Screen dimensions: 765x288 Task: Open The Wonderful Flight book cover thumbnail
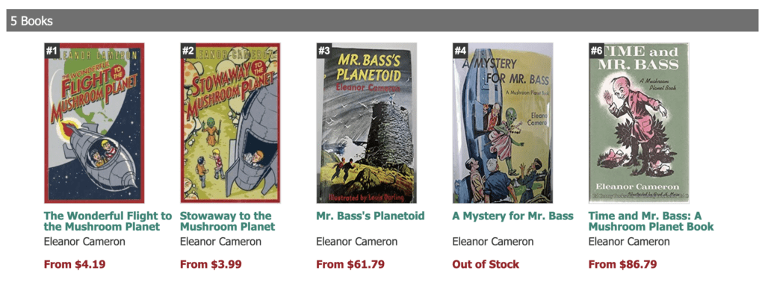[x=94, y=123]
